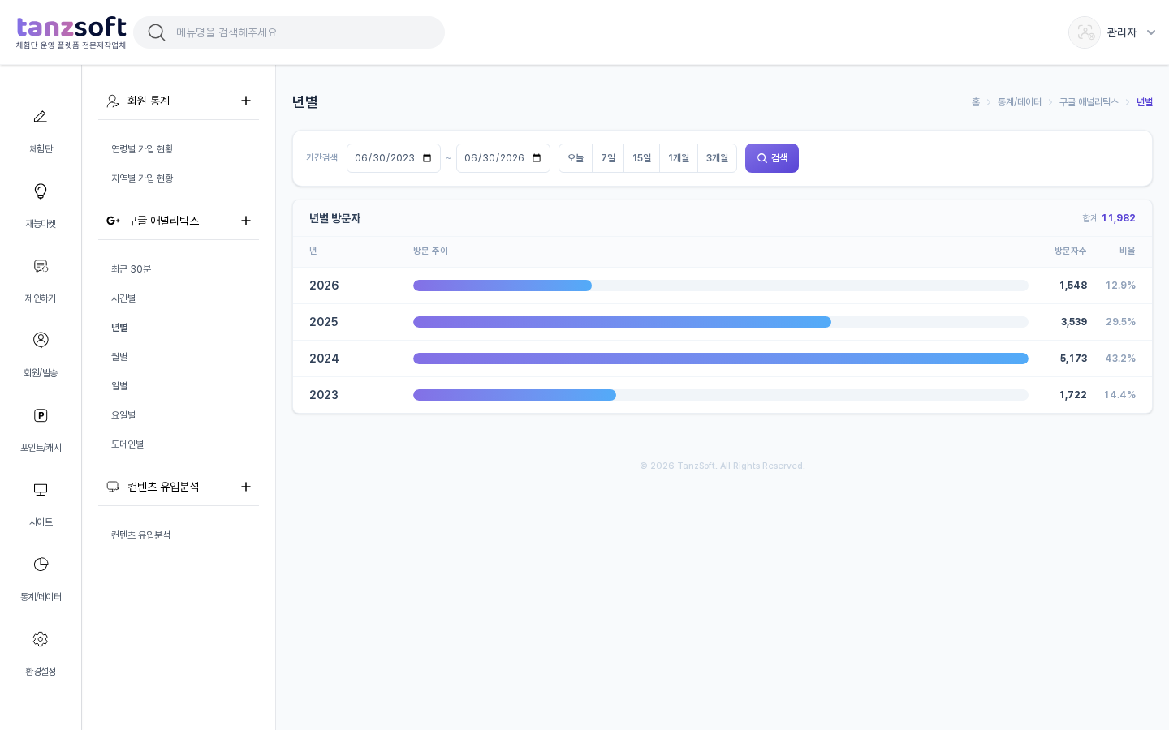Select the 15일 period button
The image size is (1169, 730).
click(x=642, y=158)
